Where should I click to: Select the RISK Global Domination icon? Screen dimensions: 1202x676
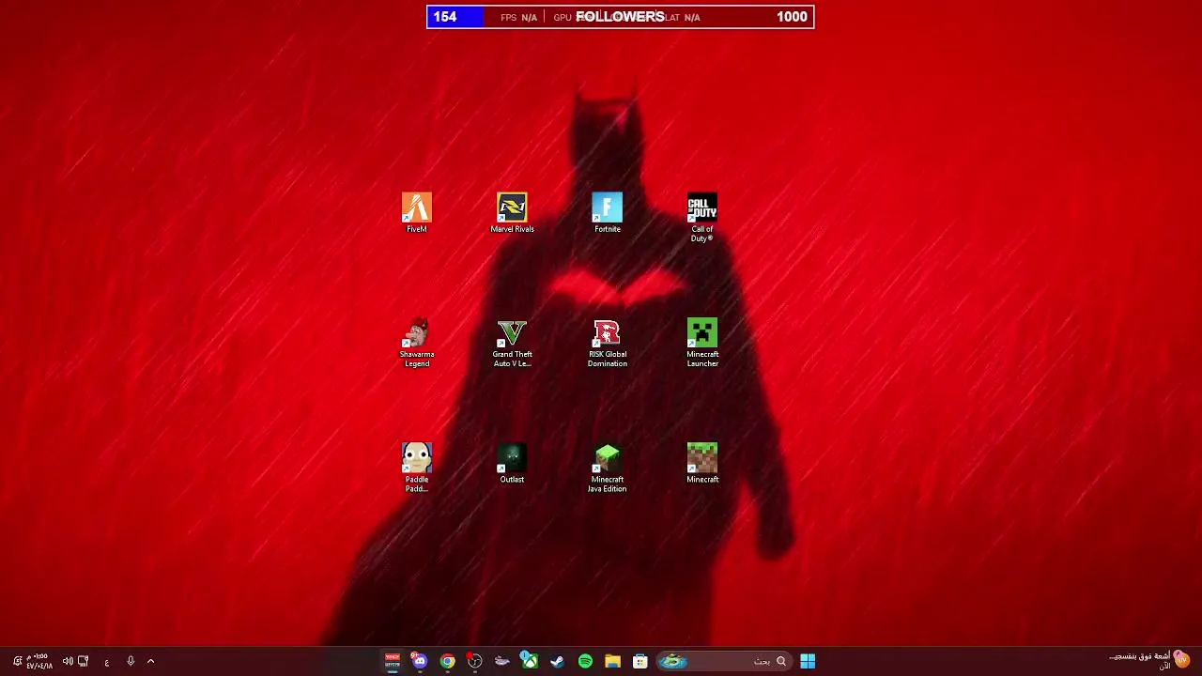coord(608,344)
